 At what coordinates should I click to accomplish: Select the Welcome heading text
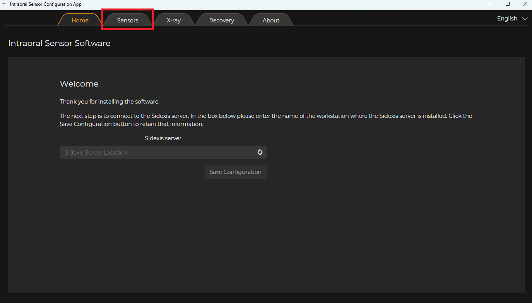[79, 84]
